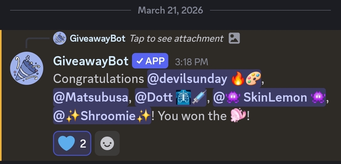Click the small GiveawayBot avatar in reply preview

click(x=60, y=38)
